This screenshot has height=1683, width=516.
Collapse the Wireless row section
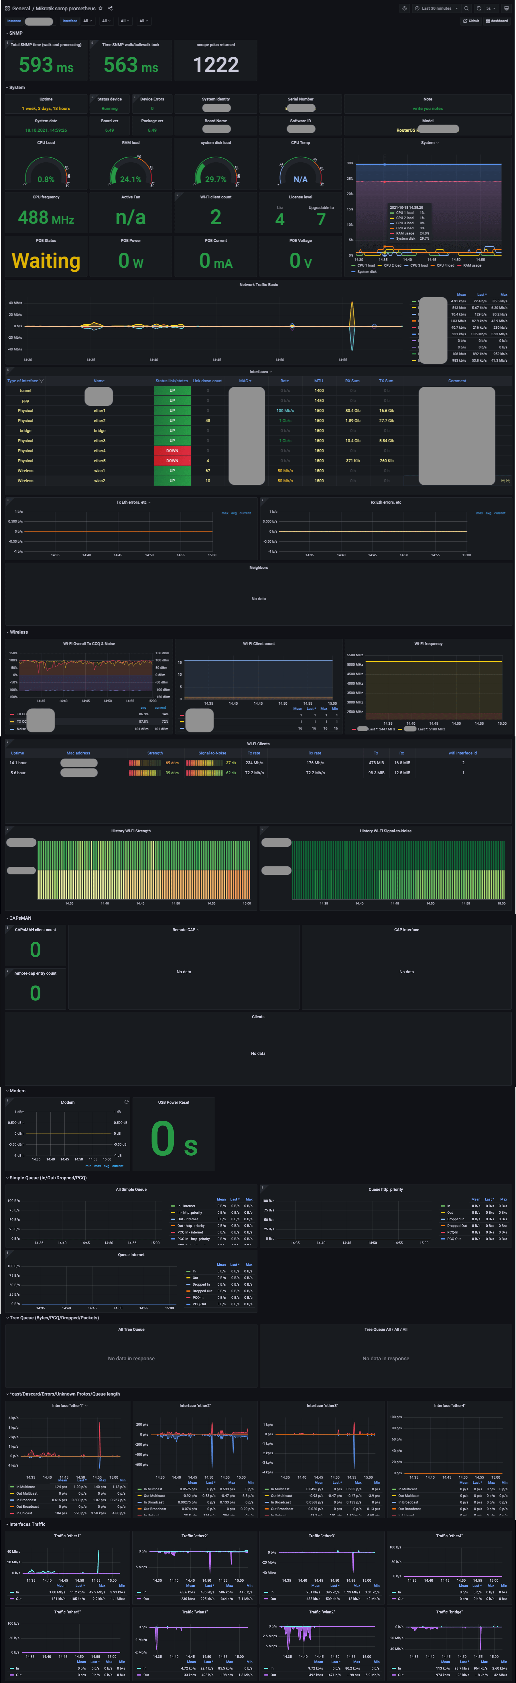click(x=18, y=632)
